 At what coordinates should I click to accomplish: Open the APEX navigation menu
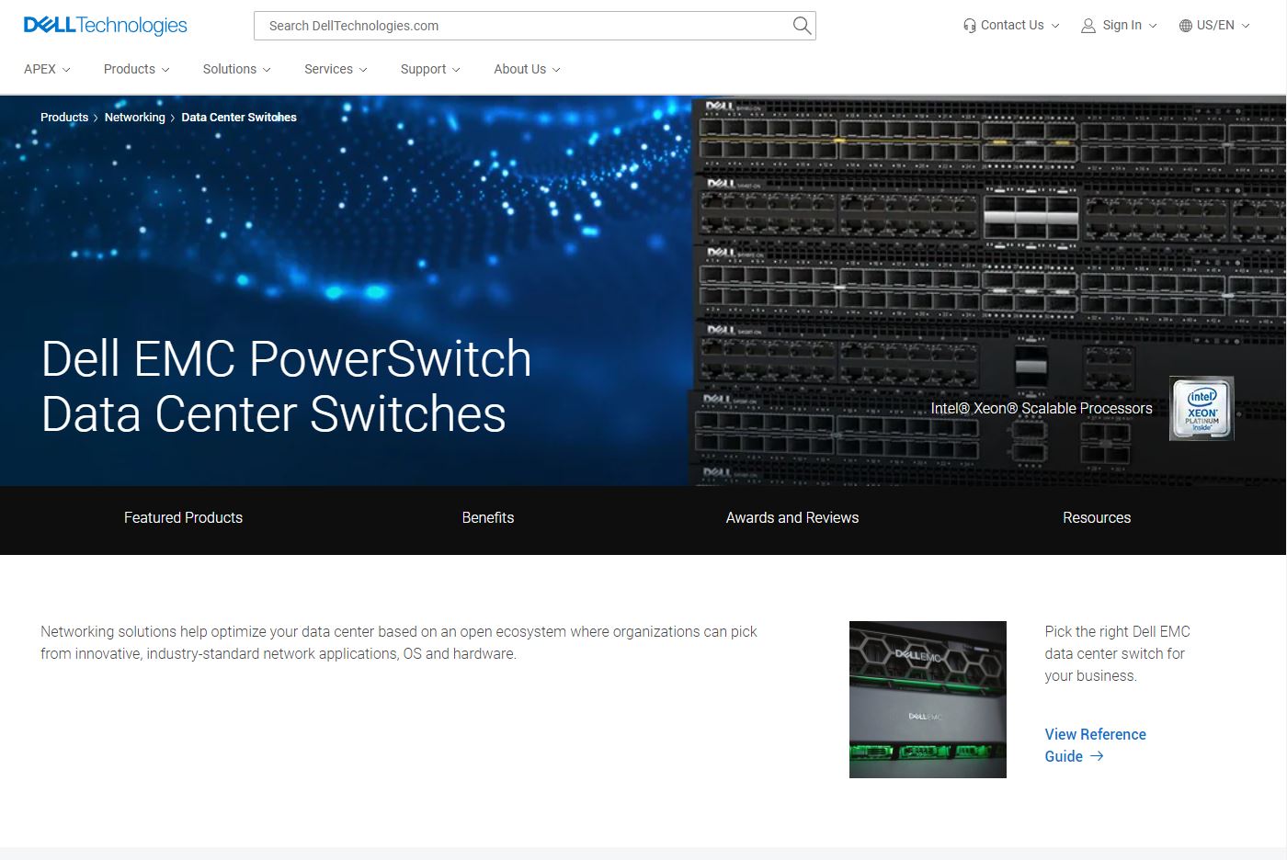[x=47, y=69]
